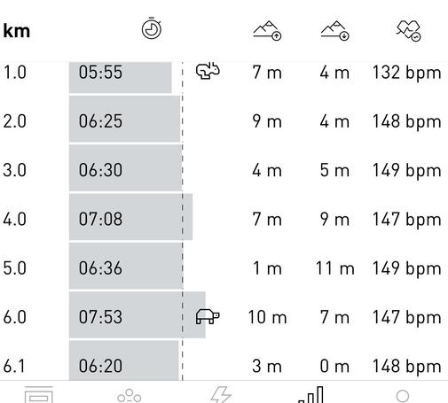Image resolution: width=448 pixels, height=403 pixels.
Task: Select the 07:53 slowest pace bar
Action: (x=138, y=314)
